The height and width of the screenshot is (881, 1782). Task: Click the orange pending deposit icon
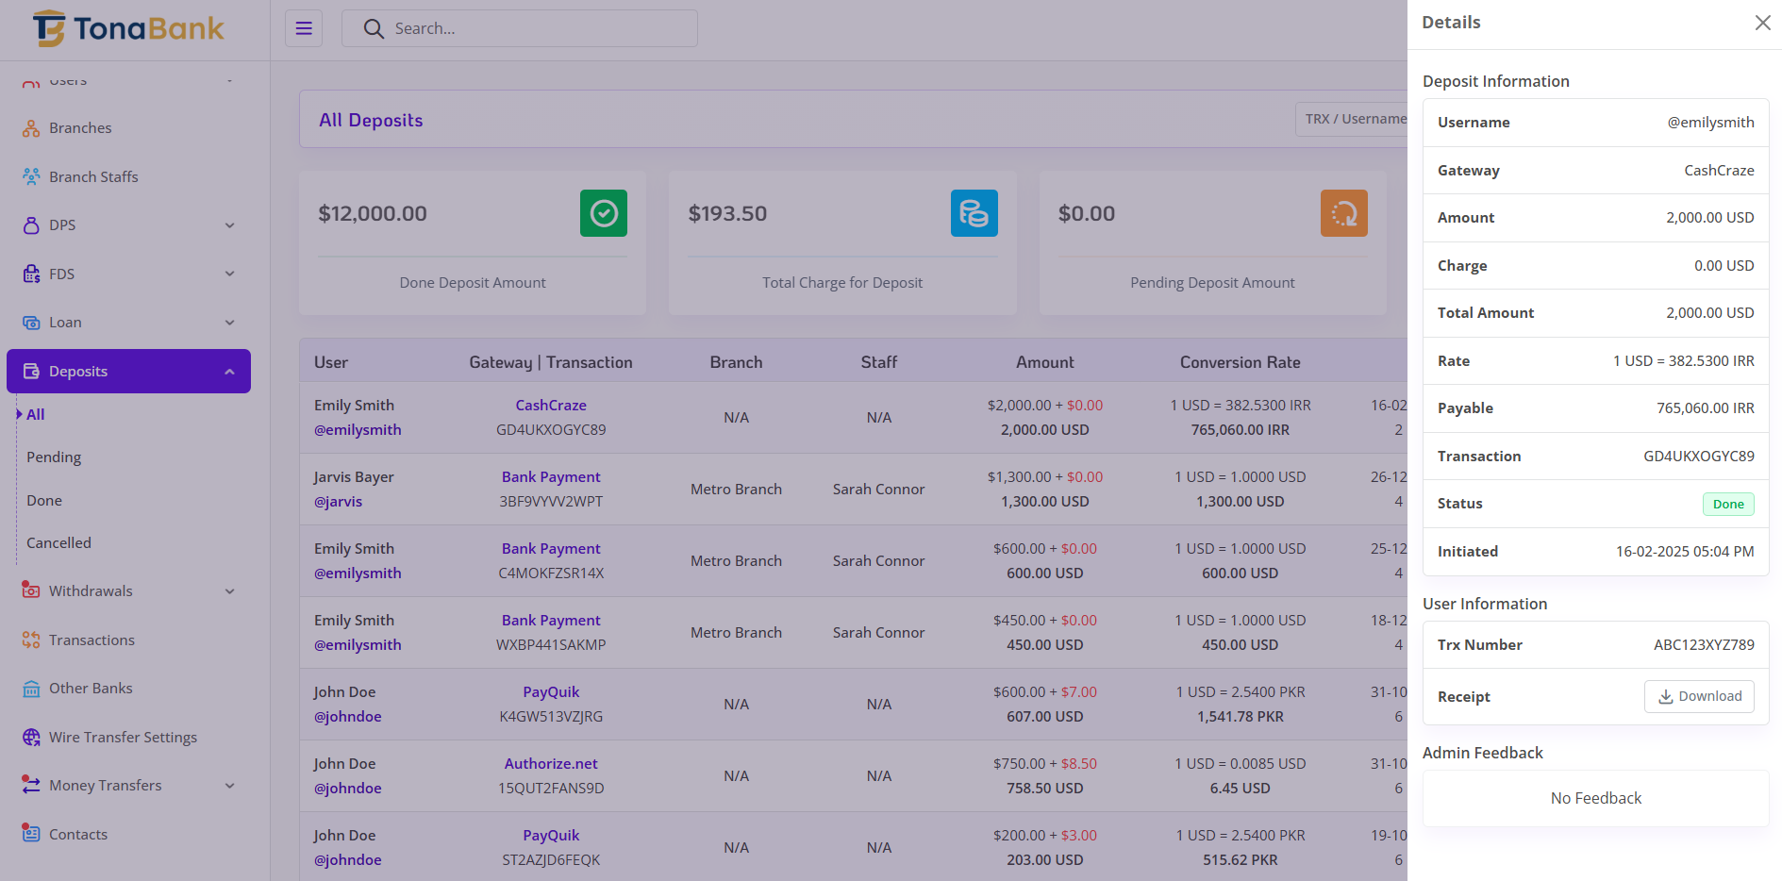pyautogui.click(x=1343, y=213)
